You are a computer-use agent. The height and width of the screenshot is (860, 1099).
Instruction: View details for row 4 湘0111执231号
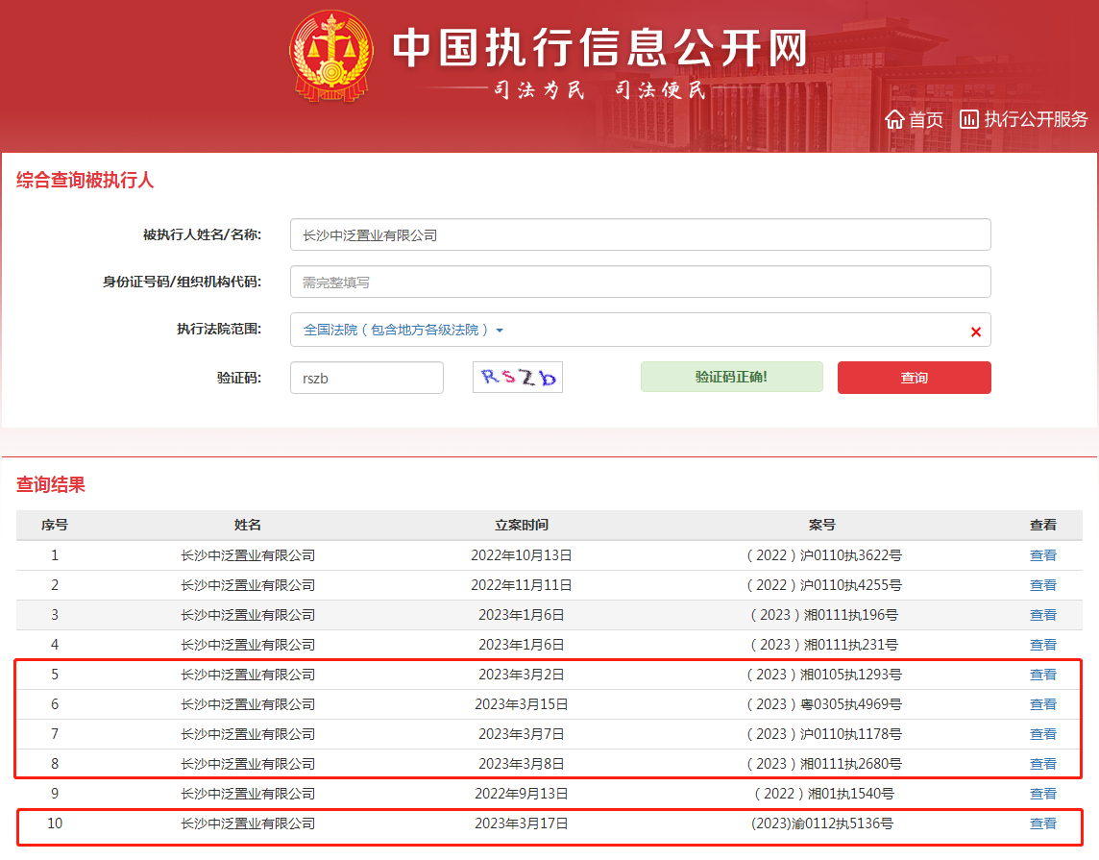coord(1042,645)
